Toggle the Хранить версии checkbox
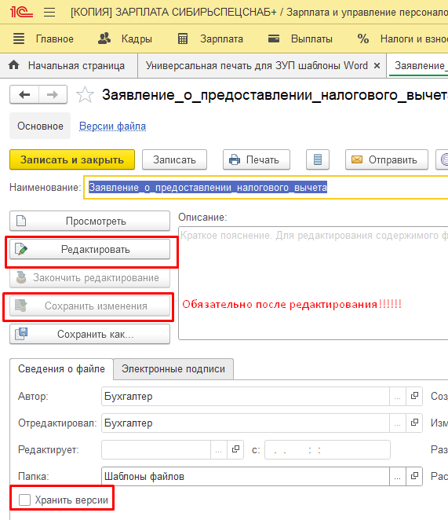The image size is (448, 520). [24, 500]
